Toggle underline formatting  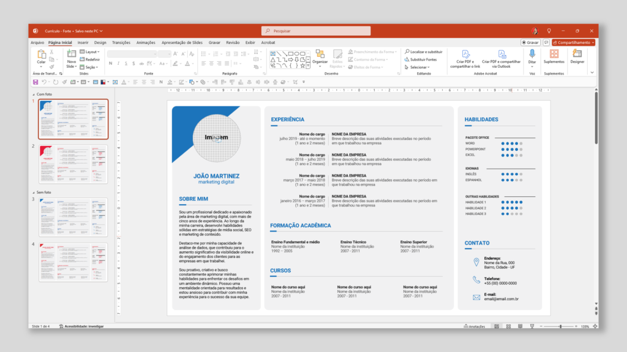point(126,64)
